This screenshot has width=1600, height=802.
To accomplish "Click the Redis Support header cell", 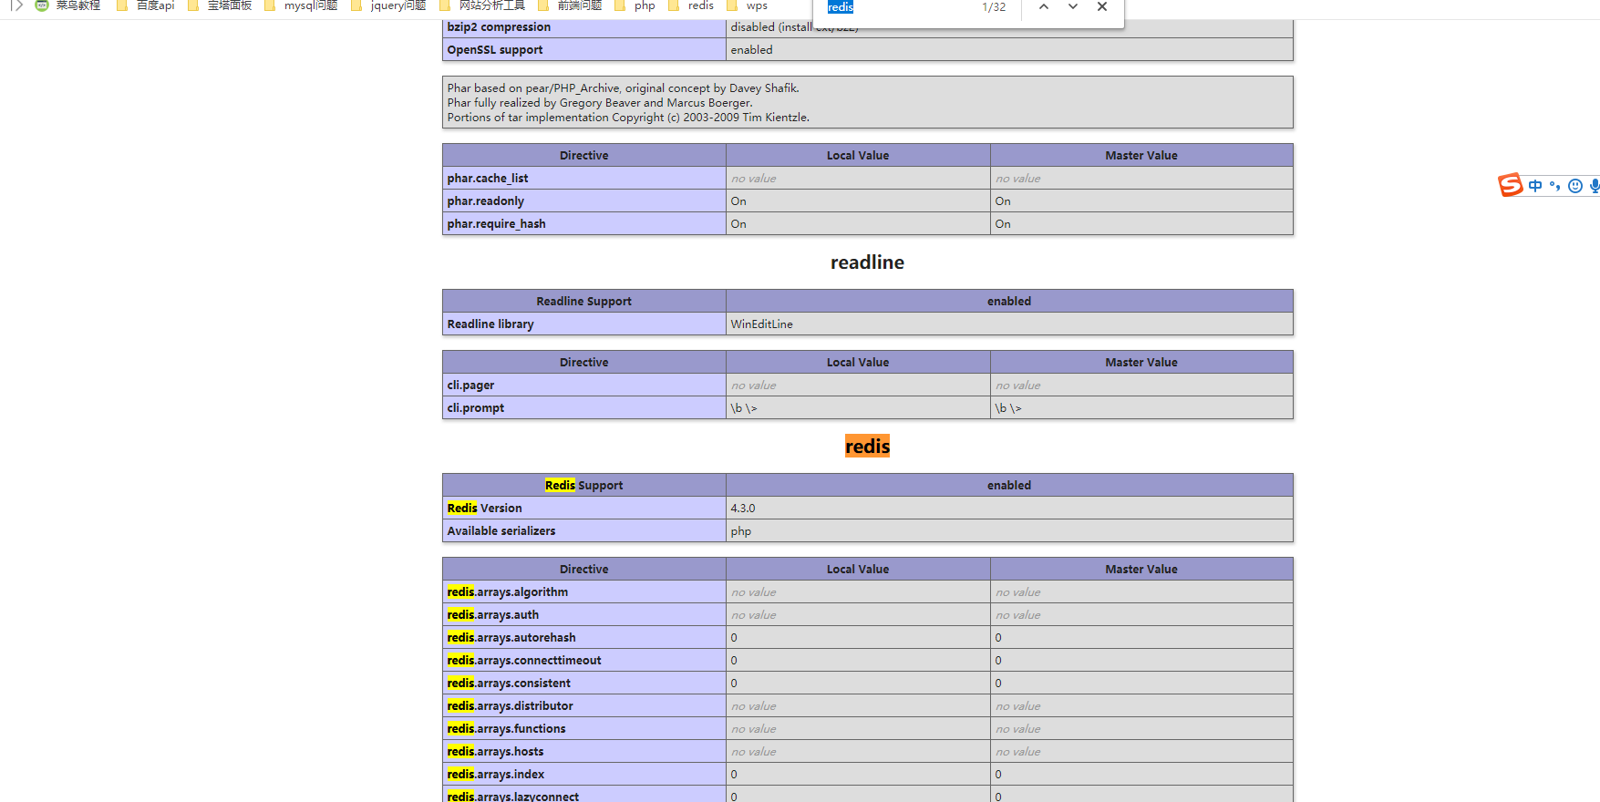I will 583,486.
